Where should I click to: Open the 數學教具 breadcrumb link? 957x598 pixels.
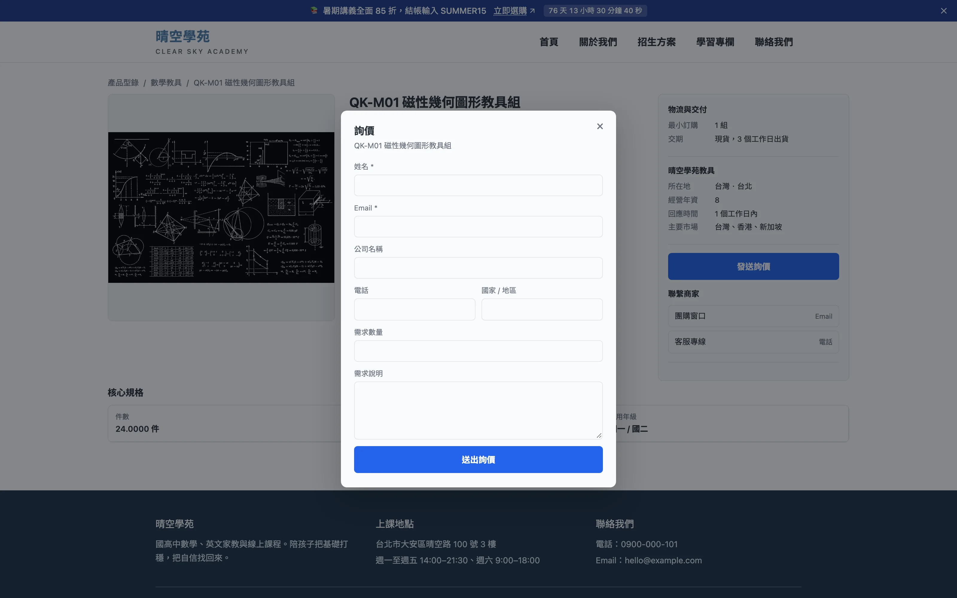coord(166,83)
